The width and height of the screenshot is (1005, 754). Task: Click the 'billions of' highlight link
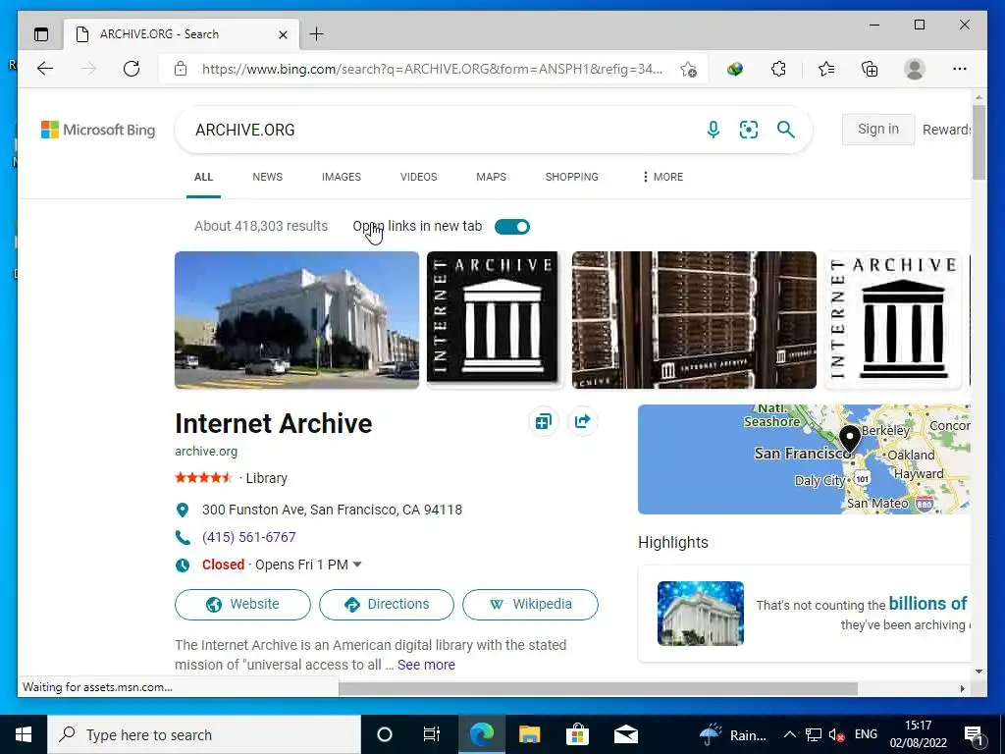tap(927, 604)
